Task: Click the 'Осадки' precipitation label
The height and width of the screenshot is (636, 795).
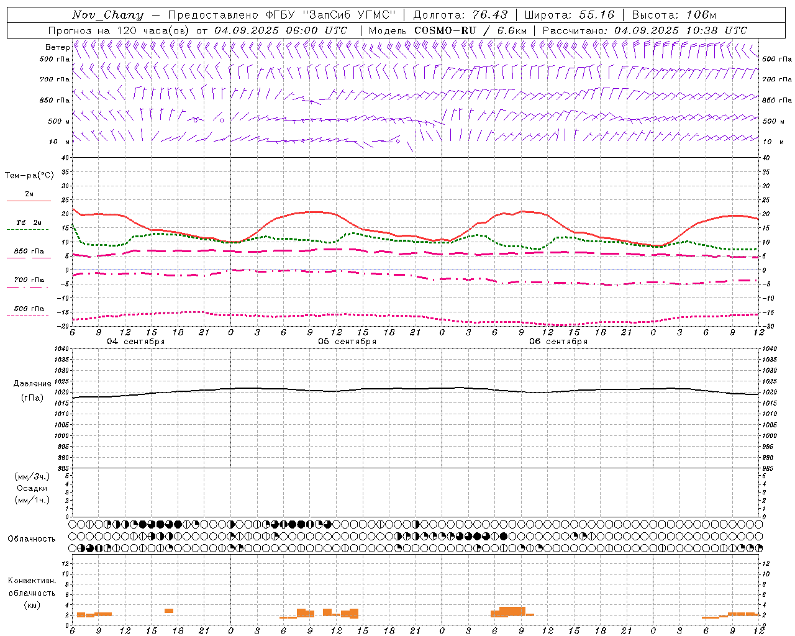Action: pos(32,488)
